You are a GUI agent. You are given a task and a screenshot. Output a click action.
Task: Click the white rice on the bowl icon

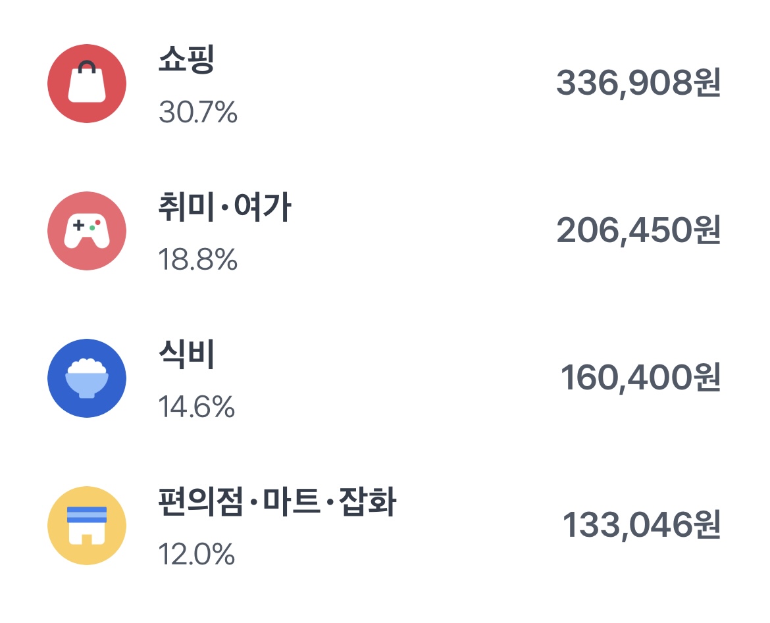point(87,366)
